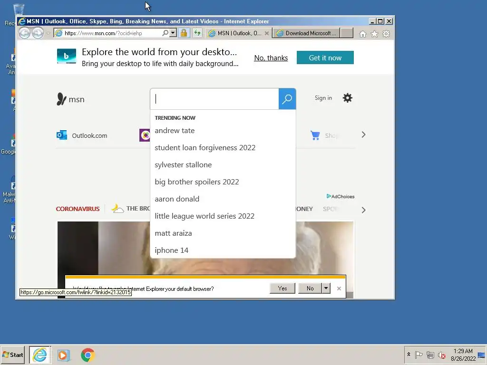Screen dimensions: 487x365
Task: Switch to the Download Microsoft tab
Action: 307,33
